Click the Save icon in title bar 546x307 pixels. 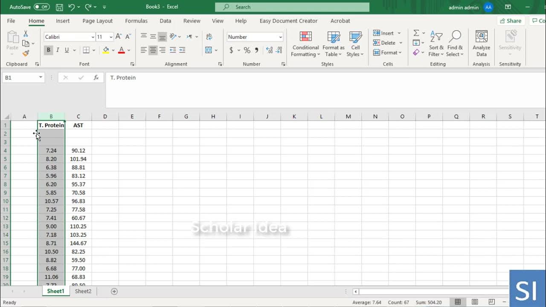pos(59,7)
